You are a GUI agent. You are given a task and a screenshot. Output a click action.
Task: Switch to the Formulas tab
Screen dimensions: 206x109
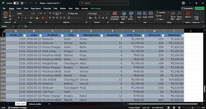[47, 8]
